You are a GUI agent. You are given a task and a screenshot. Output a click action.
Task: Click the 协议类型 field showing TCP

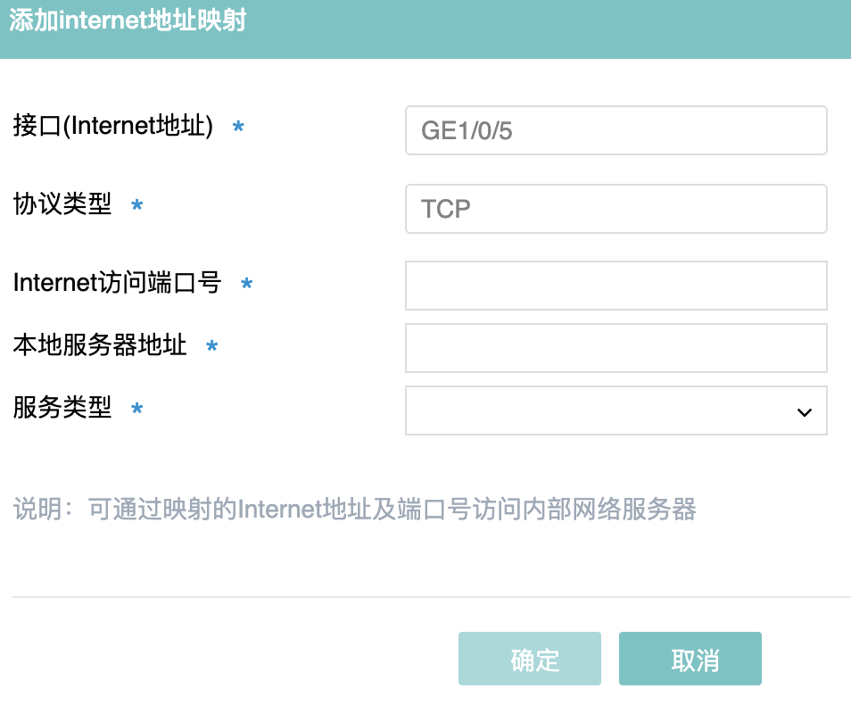click(616, 209)
